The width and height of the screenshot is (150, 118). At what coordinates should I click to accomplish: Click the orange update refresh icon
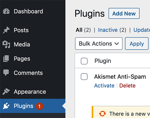pyautogui.click(x=102, y=113)
